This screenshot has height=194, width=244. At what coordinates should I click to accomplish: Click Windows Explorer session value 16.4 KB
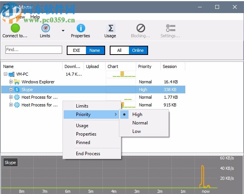pos(171,82)
